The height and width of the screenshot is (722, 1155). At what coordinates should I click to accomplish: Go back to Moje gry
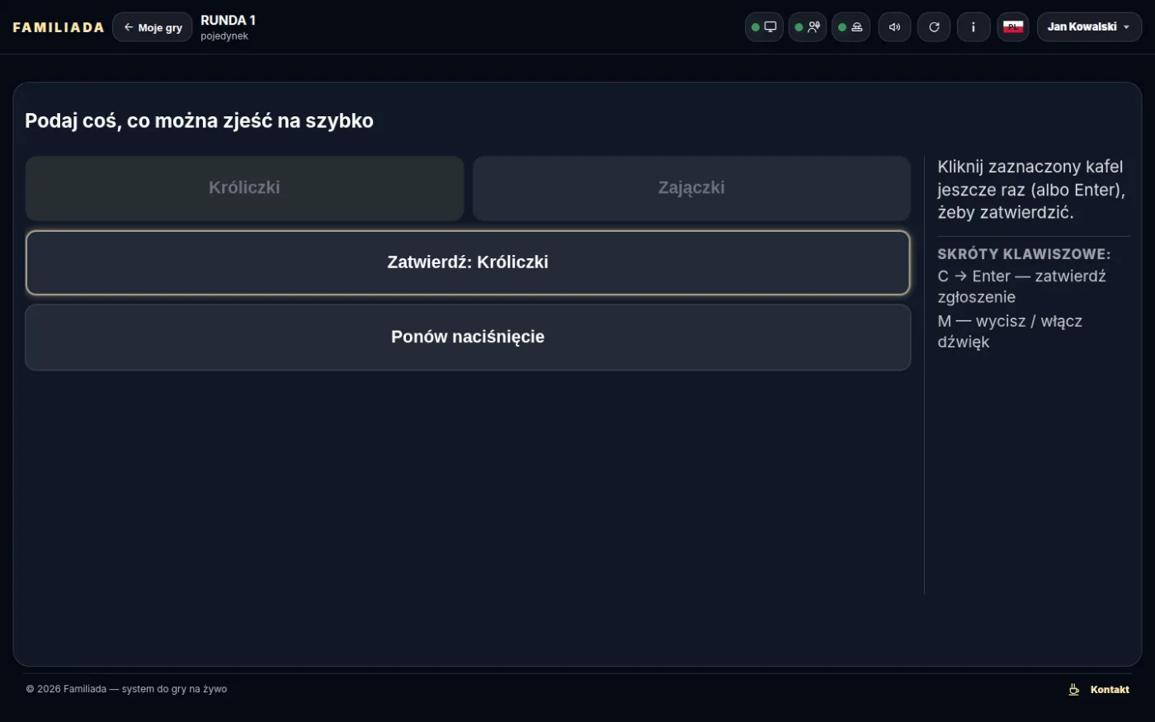coord(153,27)
